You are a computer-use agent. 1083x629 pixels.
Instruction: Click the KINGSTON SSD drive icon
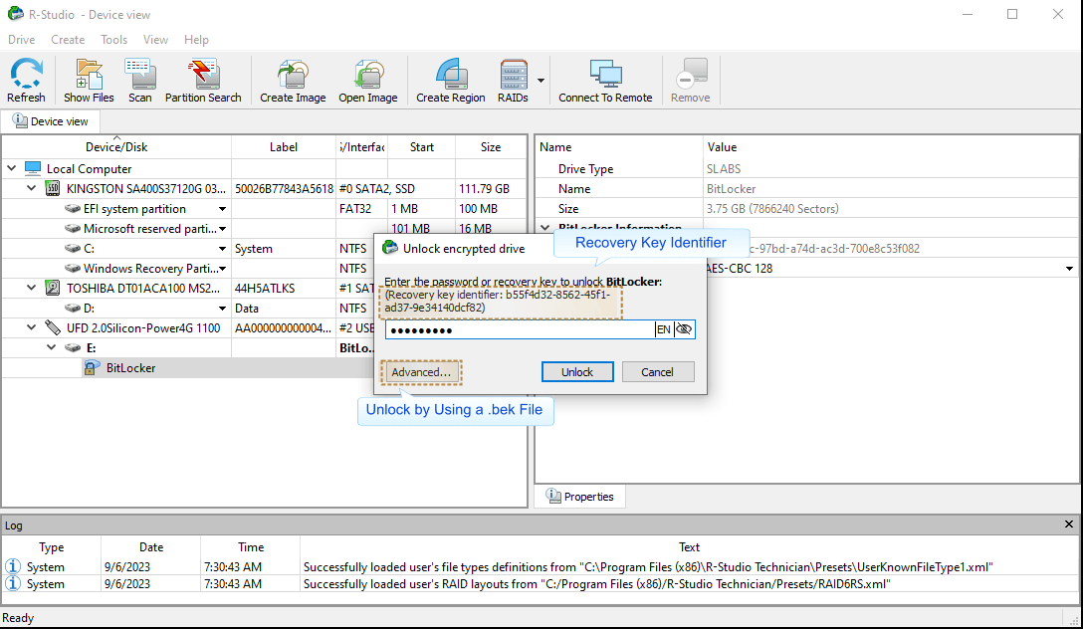click(x=53, y=188)
